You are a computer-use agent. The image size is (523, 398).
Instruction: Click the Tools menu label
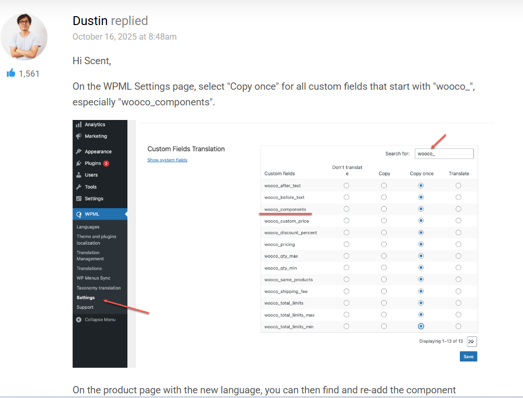point(90,187)
